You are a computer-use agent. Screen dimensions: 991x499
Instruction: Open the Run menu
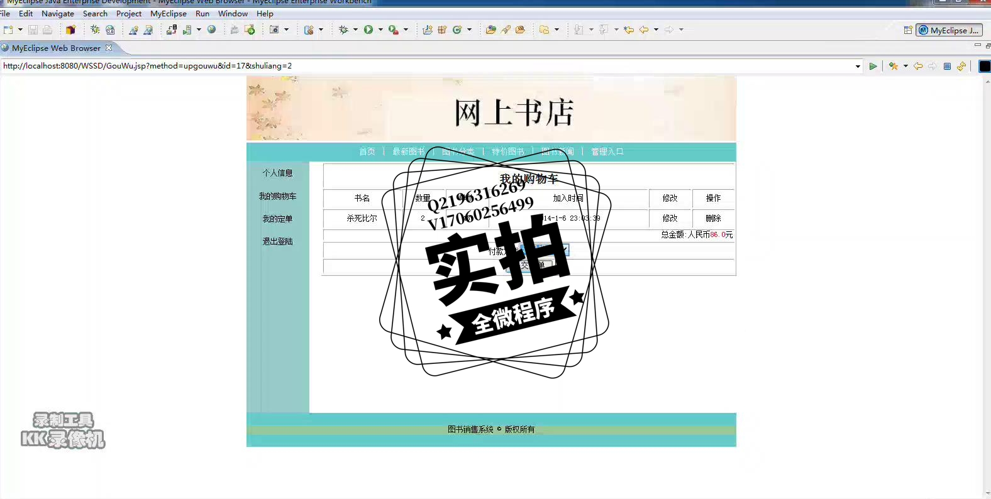tap(202, 13)
